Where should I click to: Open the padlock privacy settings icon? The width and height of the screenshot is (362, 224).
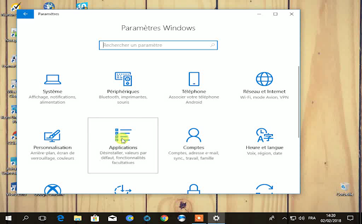point(194,189)
